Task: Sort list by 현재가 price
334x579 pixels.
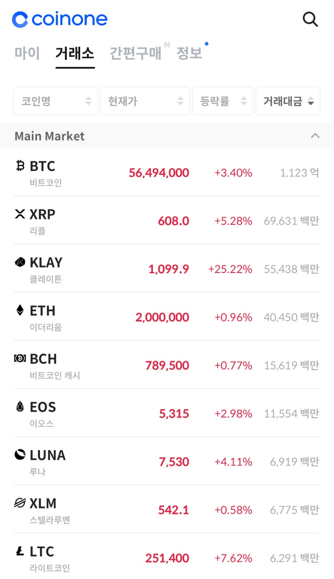Action: click(x=145, y=101)
